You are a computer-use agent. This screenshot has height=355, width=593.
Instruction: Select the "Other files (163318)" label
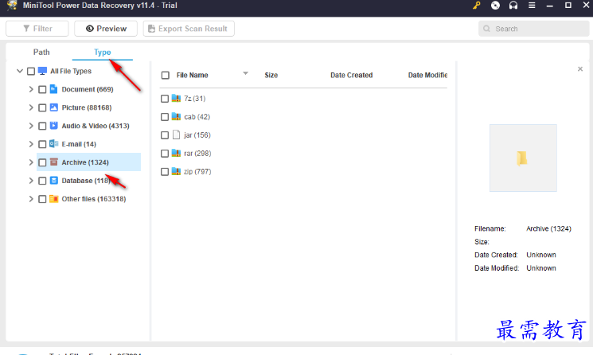(x=94, y=199)
